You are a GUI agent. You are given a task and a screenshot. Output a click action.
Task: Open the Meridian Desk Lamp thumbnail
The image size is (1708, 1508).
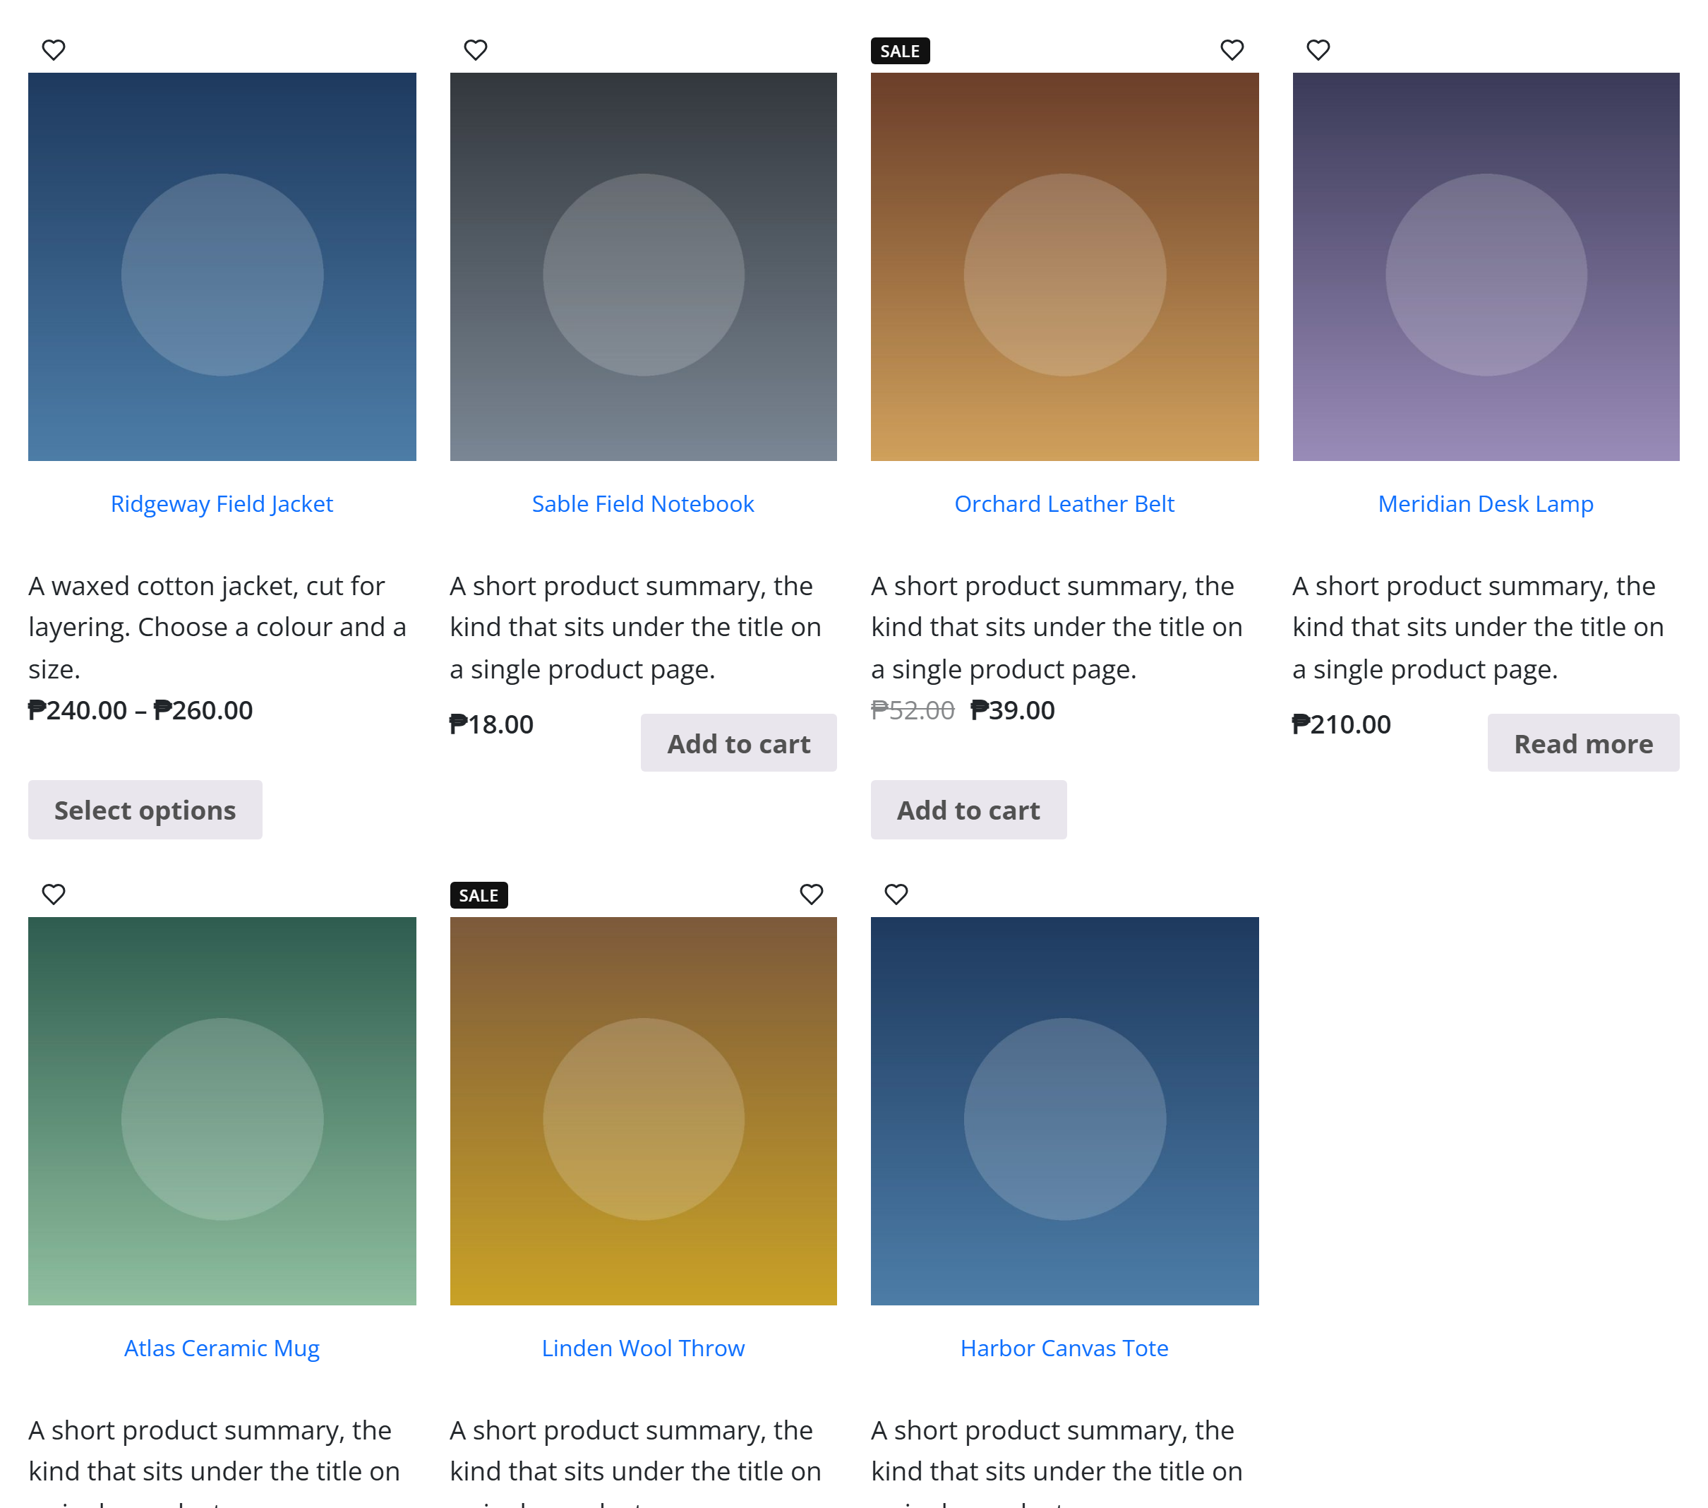pos(1486,267)
